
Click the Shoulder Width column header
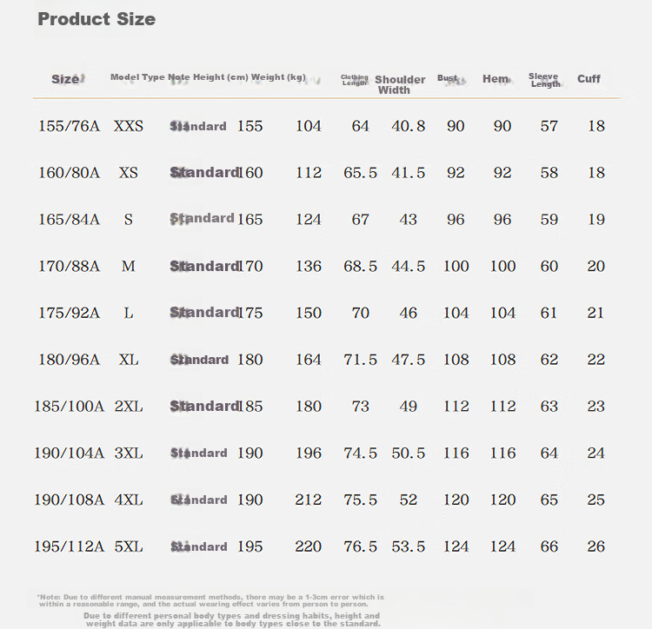400,85
